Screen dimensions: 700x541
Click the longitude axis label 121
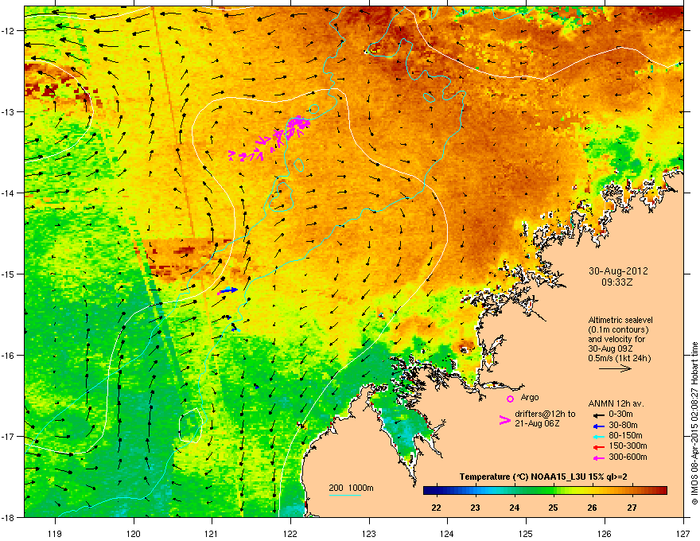[x=212, y=533]
